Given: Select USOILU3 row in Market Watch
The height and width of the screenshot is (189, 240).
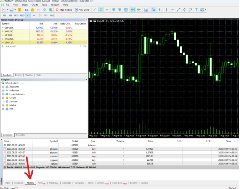Looking at the screenshot, I should pos(44,42).
